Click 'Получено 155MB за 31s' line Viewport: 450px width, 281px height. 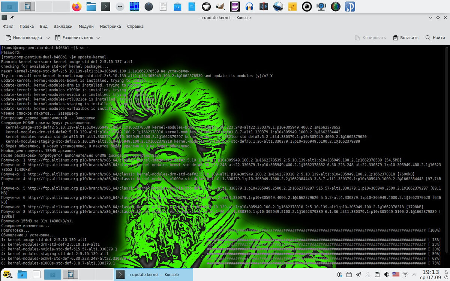pyautogui.click(x=37, y=221)
